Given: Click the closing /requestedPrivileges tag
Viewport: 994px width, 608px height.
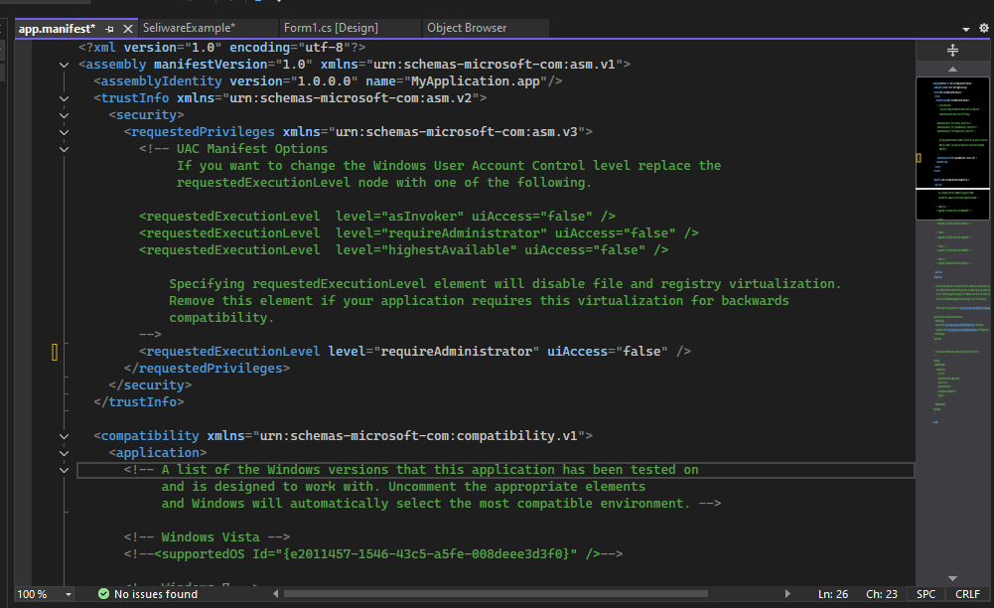Looking at the screenshot, I should 207,369.
